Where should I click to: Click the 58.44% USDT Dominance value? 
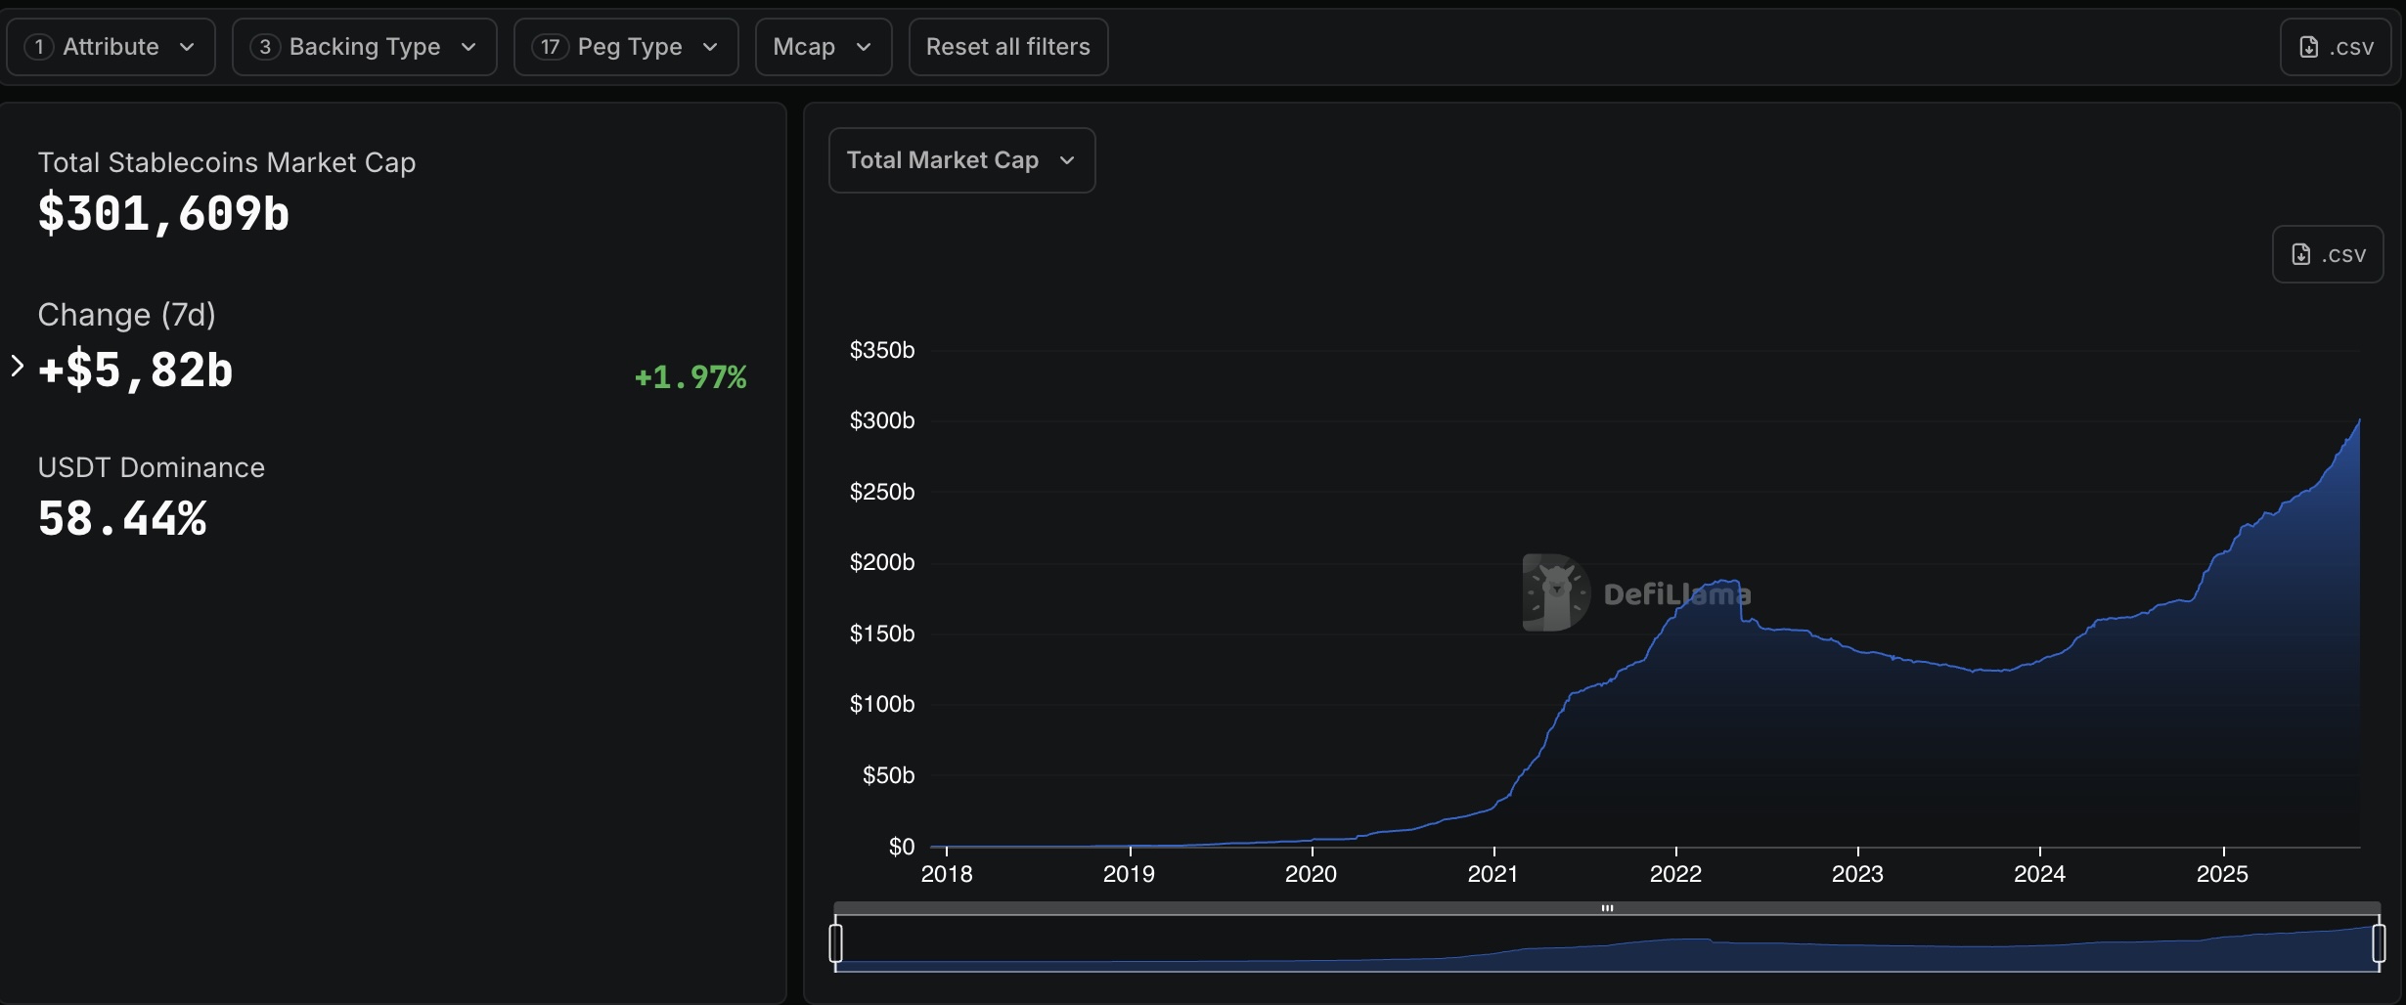pyautogui.click(x=122, y=519)
